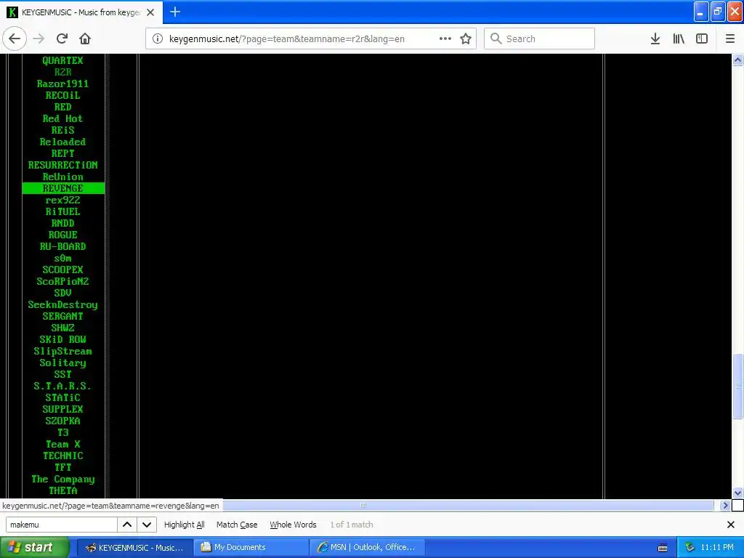Screen dimensions: 744x558
Task: Open the SCOOPEX team page
Action: tap(62, 270)
